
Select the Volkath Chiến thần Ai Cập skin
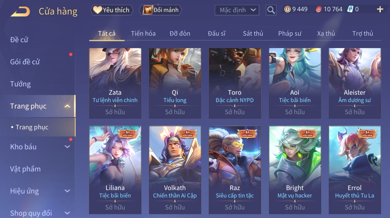point(175,170)
